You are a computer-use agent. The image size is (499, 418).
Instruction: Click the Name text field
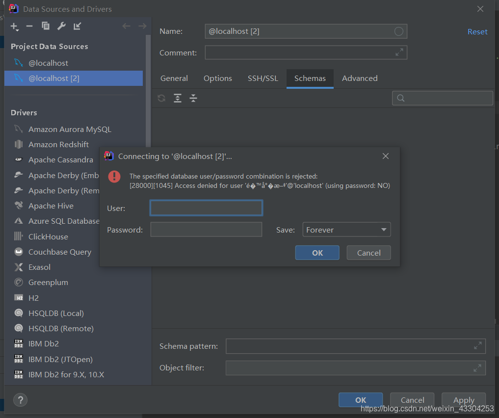click(x=306, y=31)
